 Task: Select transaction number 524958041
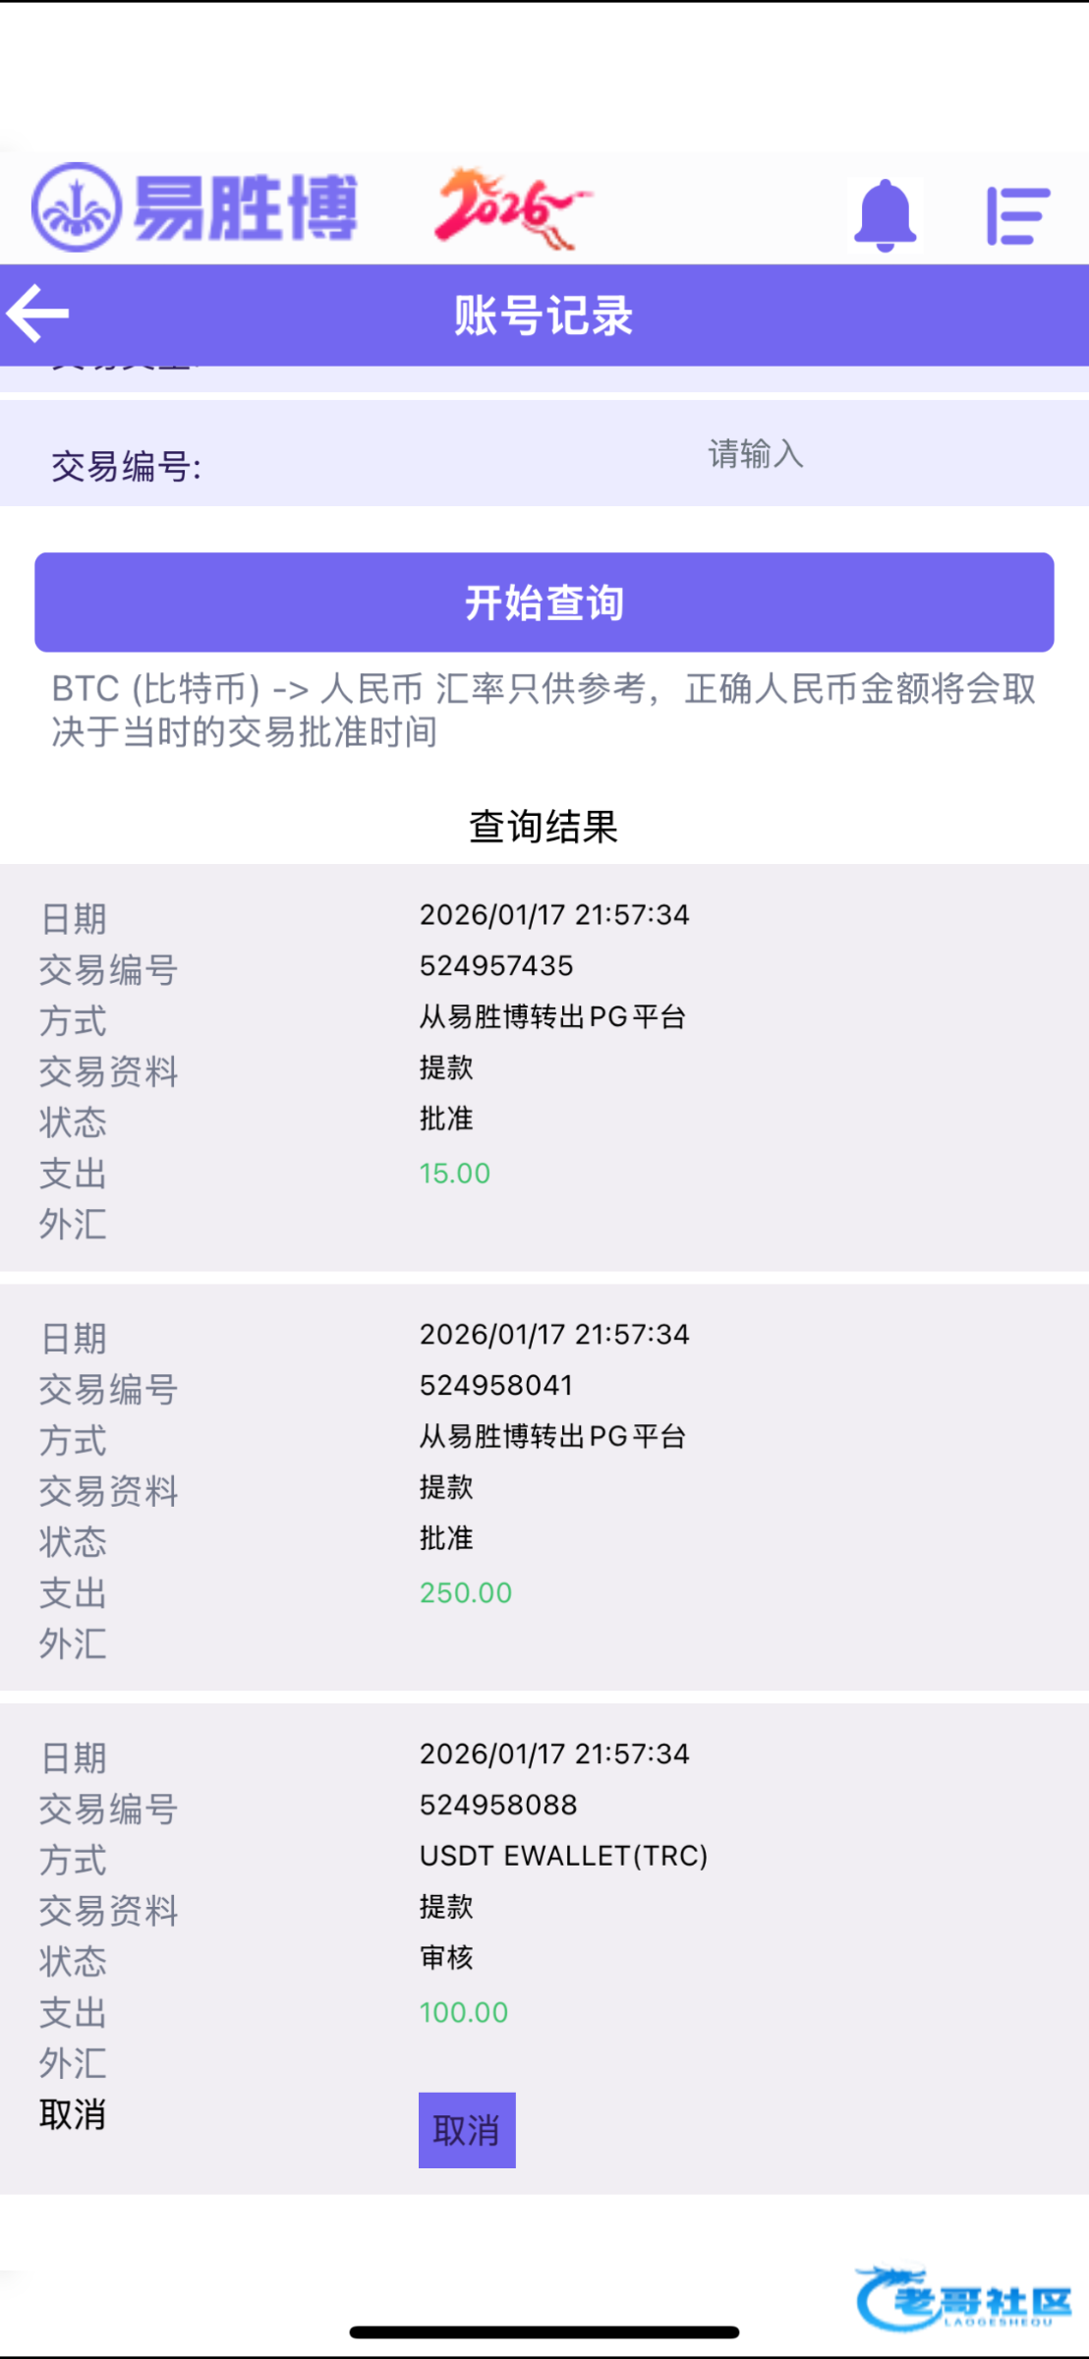[496, 1385]
